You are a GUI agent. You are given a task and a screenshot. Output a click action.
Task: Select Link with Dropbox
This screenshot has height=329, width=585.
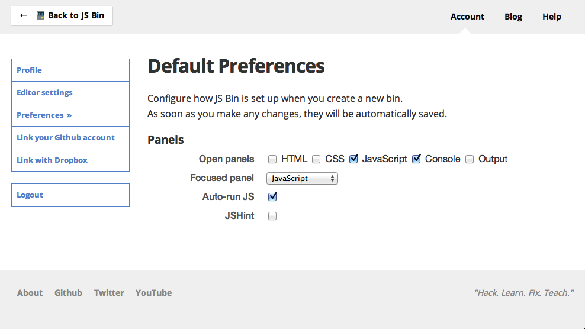pos(70,160)
